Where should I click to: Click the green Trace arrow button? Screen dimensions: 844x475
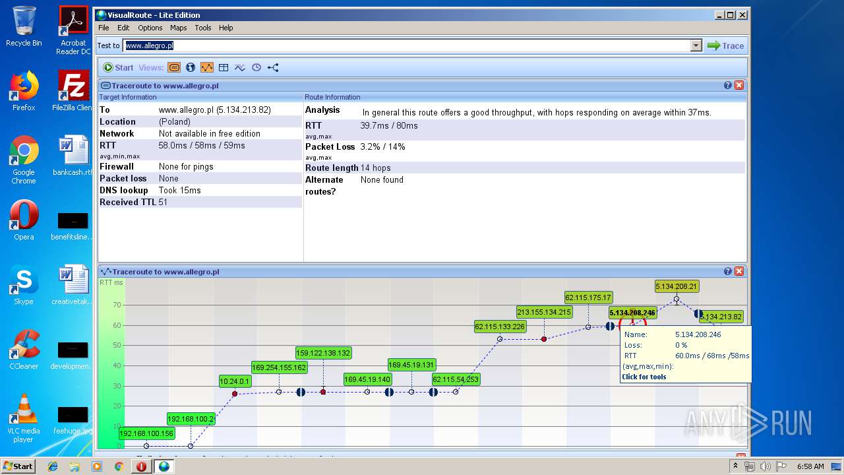(x=725, y=46)
